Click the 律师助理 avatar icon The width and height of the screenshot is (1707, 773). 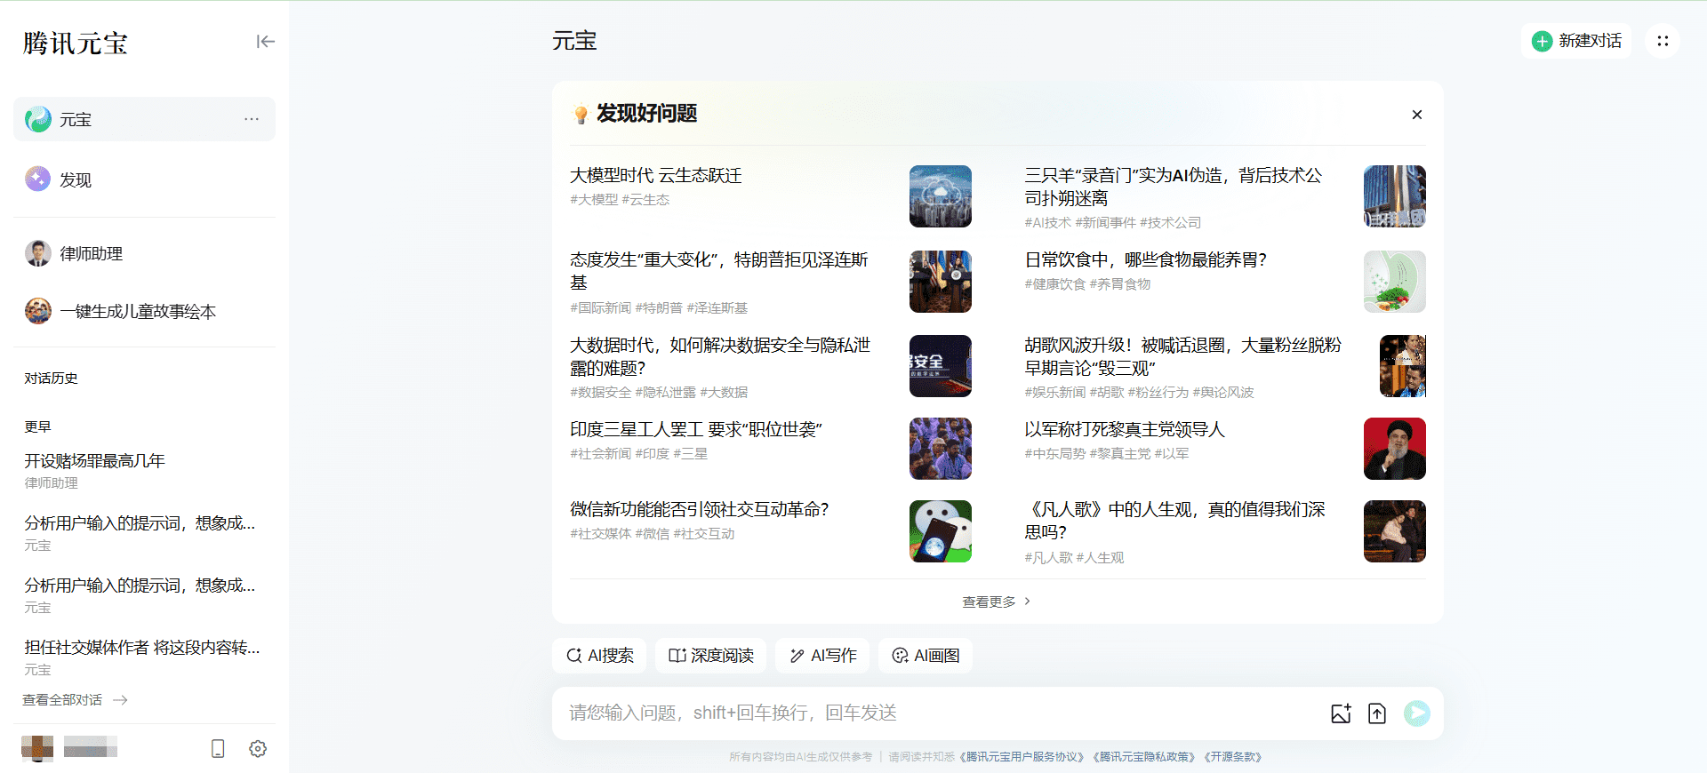[38, 253]
